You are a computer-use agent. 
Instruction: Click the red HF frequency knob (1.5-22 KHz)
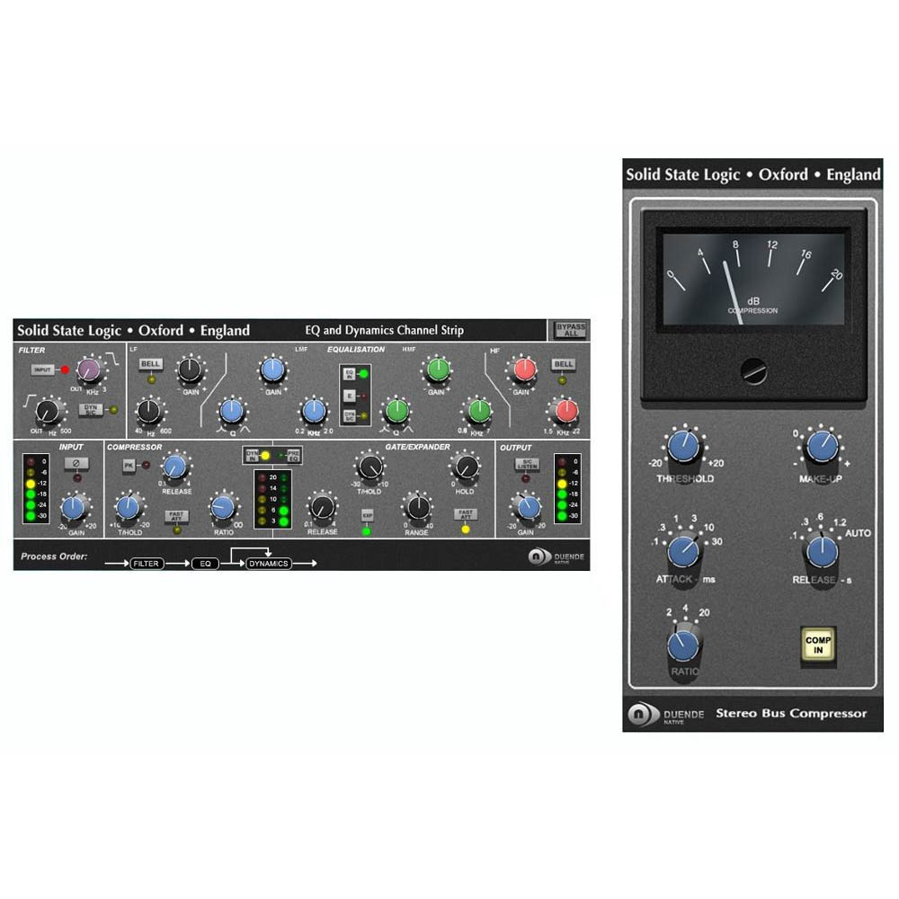coord(565,411)
